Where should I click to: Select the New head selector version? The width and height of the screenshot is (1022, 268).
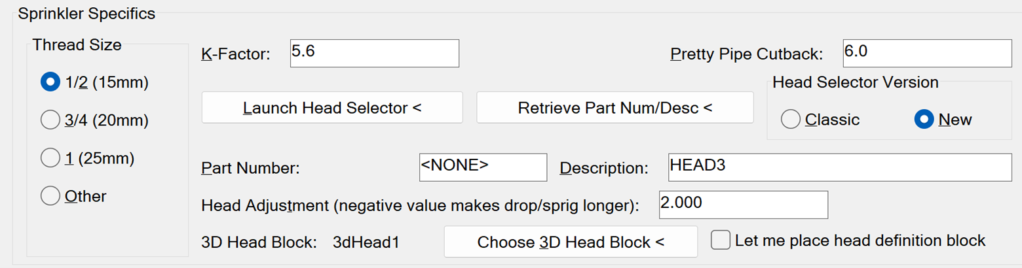(924, 120)
